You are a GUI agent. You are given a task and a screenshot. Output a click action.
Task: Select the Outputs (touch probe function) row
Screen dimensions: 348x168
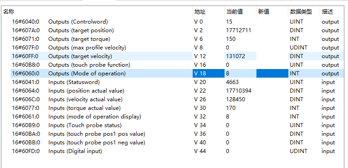177,65
